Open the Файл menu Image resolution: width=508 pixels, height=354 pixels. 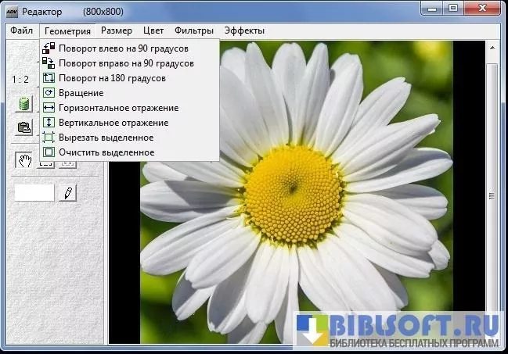[x=21, y=30]
